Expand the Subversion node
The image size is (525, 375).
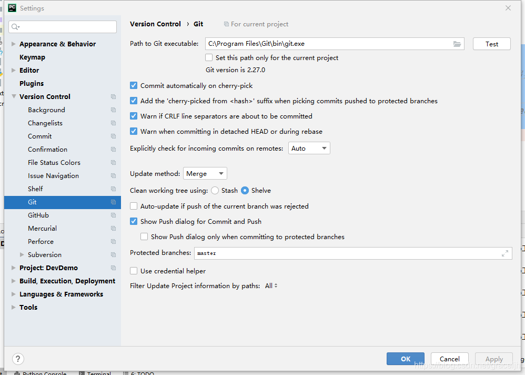(x=22, y=255)
